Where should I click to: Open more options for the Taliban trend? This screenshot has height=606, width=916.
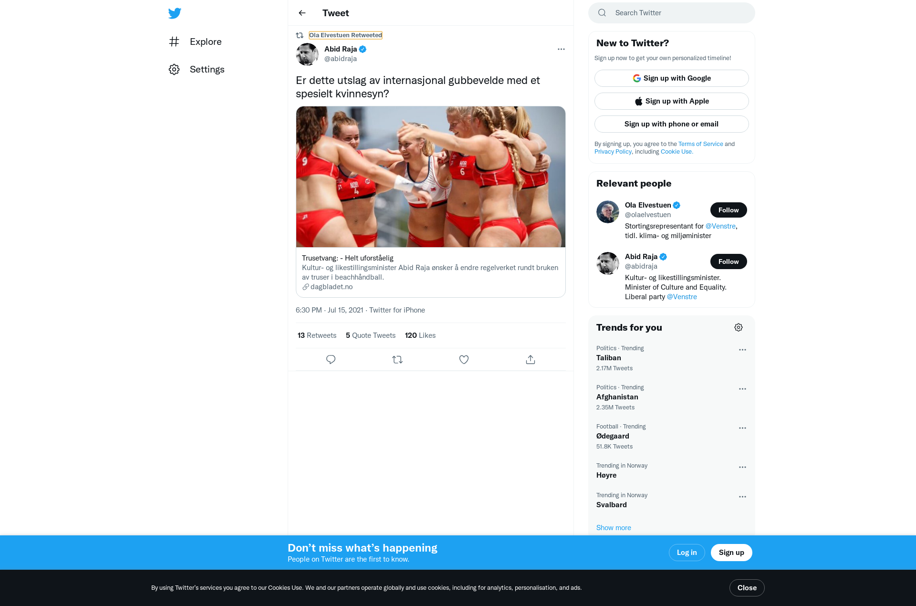click(742, 350)
